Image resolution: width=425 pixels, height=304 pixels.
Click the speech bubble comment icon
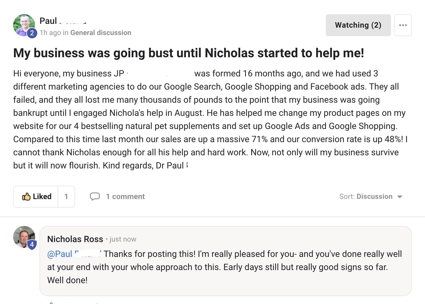tap(95, 196)
